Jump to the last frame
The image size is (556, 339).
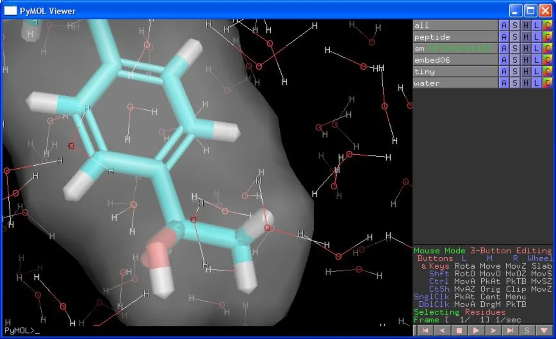pyautogui.click(x=511, y=331)
